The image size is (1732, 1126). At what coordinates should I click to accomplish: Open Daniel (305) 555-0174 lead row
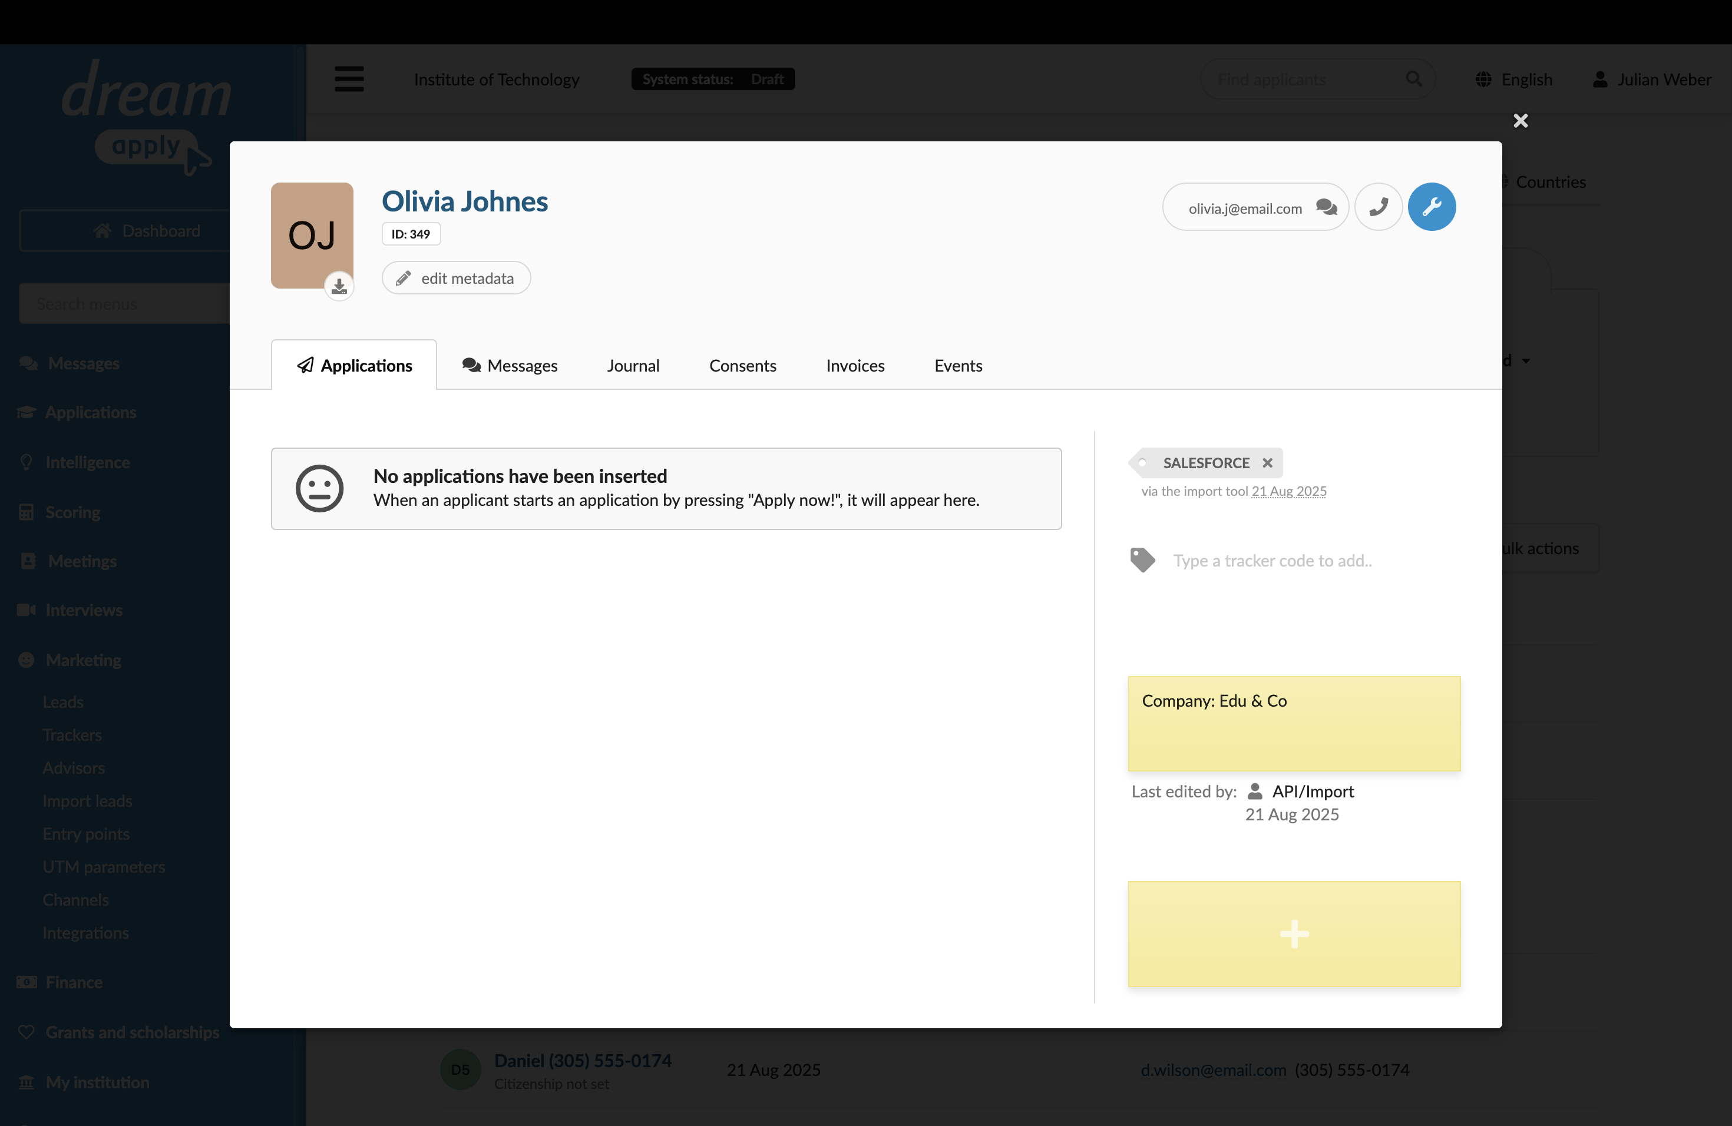pyautogui.click(x=582, y=1061)
